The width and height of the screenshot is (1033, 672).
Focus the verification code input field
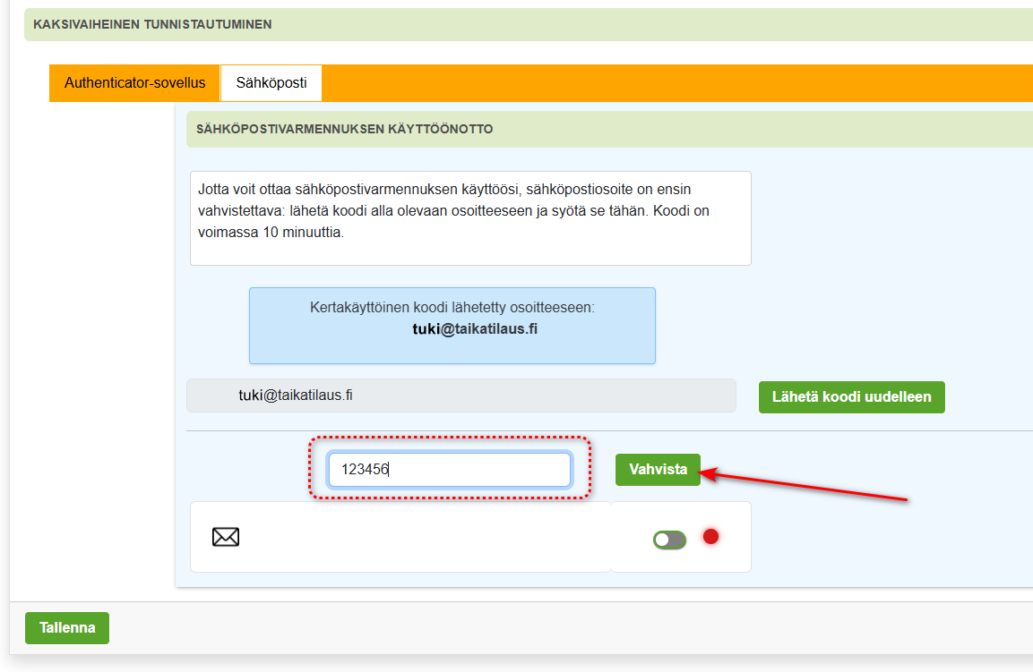(x=449, y=469)
